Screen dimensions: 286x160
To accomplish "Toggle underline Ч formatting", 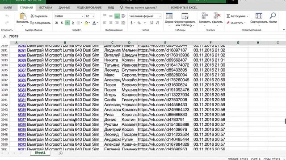I will [67, 23].
